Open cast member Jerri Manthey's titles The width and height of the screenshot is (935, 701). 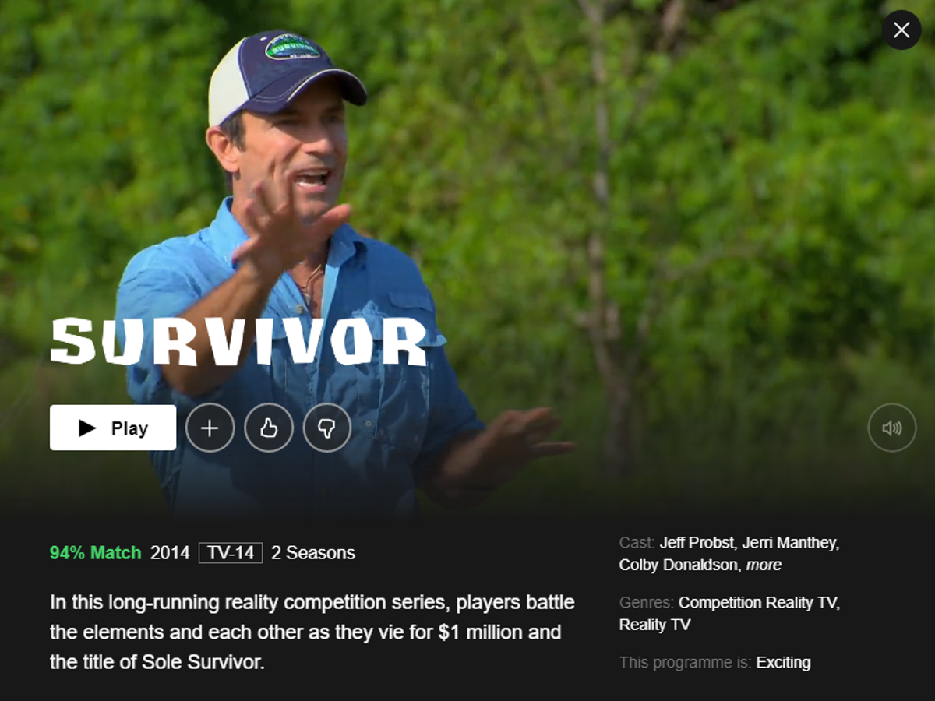point(790,543)
